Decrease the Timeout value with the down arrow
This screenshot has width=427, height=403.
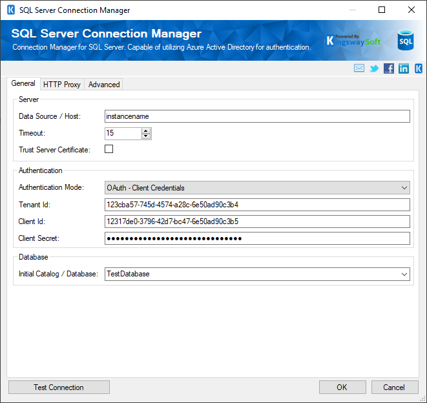[146, 136]
